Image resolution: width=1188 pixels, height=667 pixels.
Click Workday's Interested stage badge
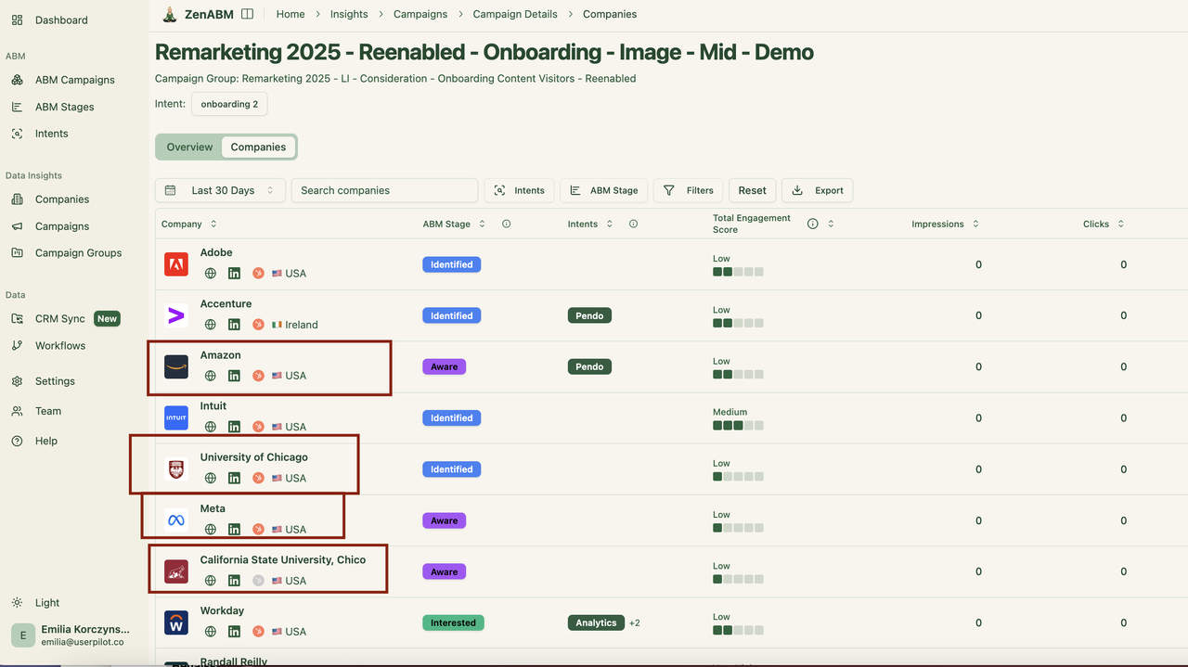453,622
